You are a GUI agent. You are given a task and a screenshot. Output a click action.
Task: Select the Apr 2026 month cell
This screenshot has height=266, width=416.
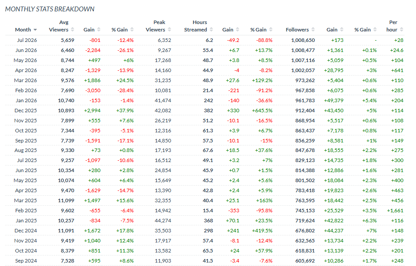pyautogui.click(x=26, y=70)
